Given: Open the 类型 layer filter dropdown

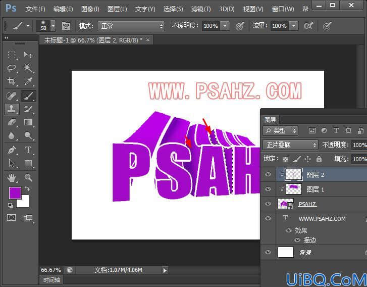Looking at the screenshot, I should [280, 130].
